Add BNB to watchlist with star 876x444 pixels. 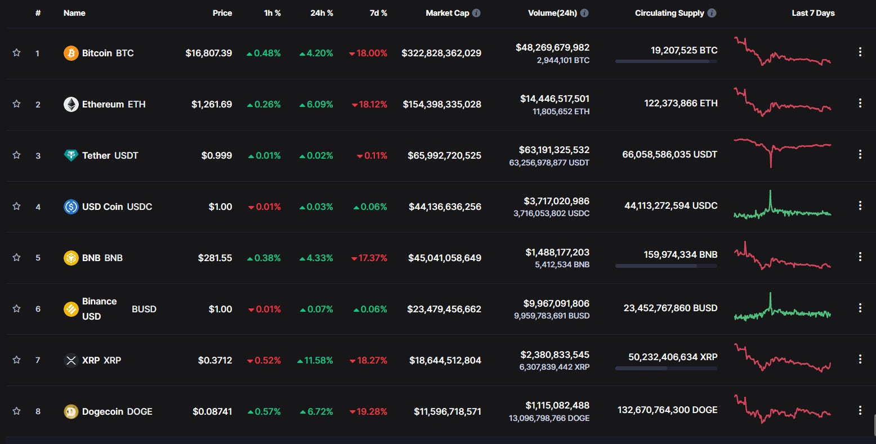16,257
